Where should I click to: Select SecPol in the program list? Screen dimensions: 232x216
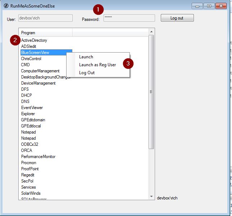point(27,181)
